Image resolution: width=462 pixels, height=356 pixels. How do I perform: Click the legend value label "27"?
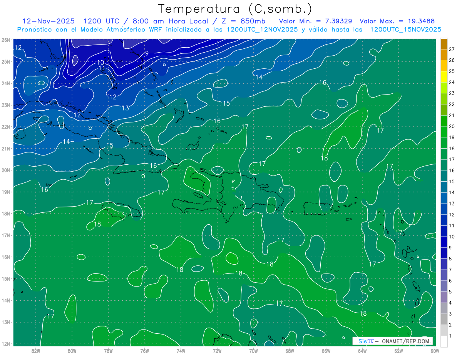click(452, 49)
